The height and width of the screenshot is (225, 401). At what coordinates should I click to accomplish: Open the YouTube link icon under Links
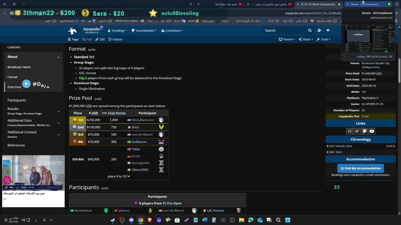tap(372, 131)
